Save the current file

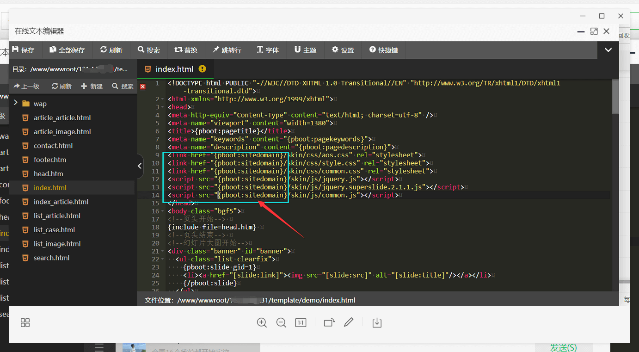(x=23, y=50)
